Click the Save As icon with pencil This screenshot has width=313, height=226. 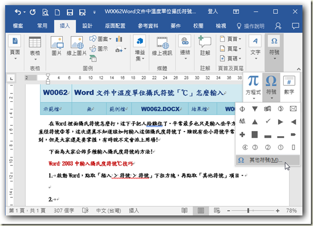pyautogui.click(x=82, y=12)
